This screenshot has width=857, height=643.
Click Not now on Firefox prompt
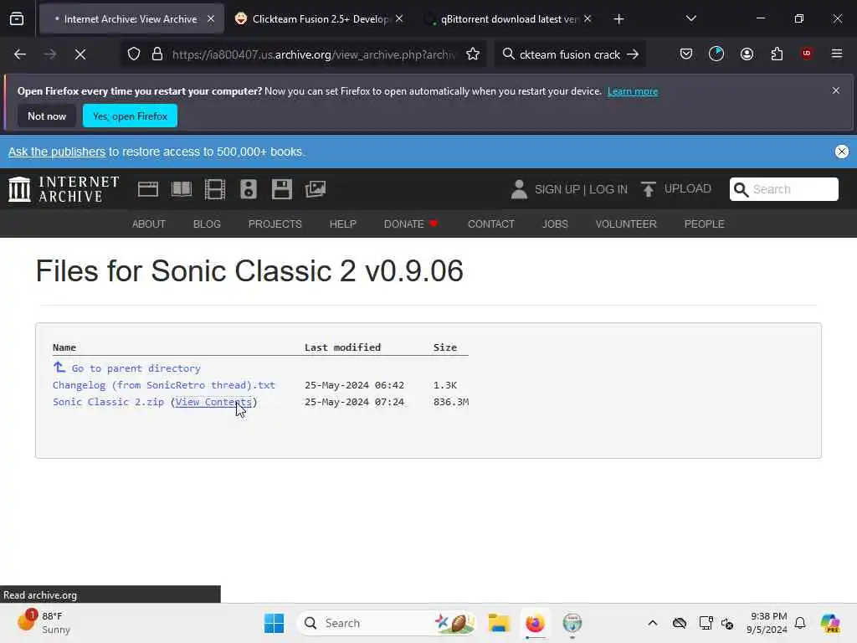[47, 116]
